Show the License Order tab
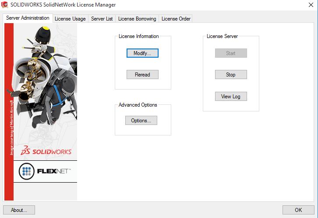The height and width of the screenshot is (218, 318). [x=176, y=19]
